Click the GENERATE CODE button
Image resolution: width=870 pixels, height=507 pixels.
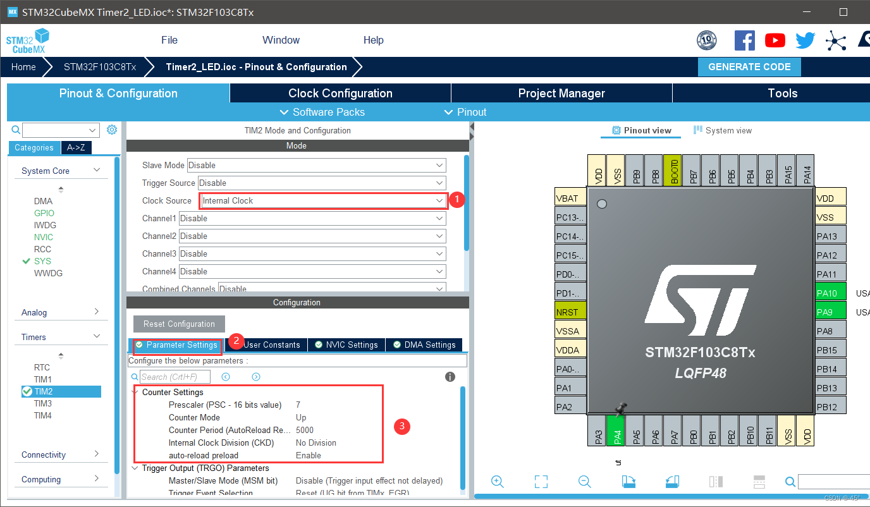tap(749, 67)
